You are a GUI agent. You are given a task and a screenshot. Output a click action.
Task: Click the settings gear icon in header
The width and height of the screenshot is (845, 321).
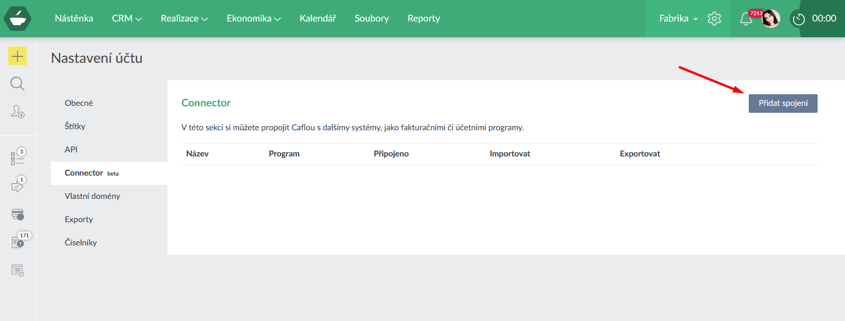pos(714,19)
